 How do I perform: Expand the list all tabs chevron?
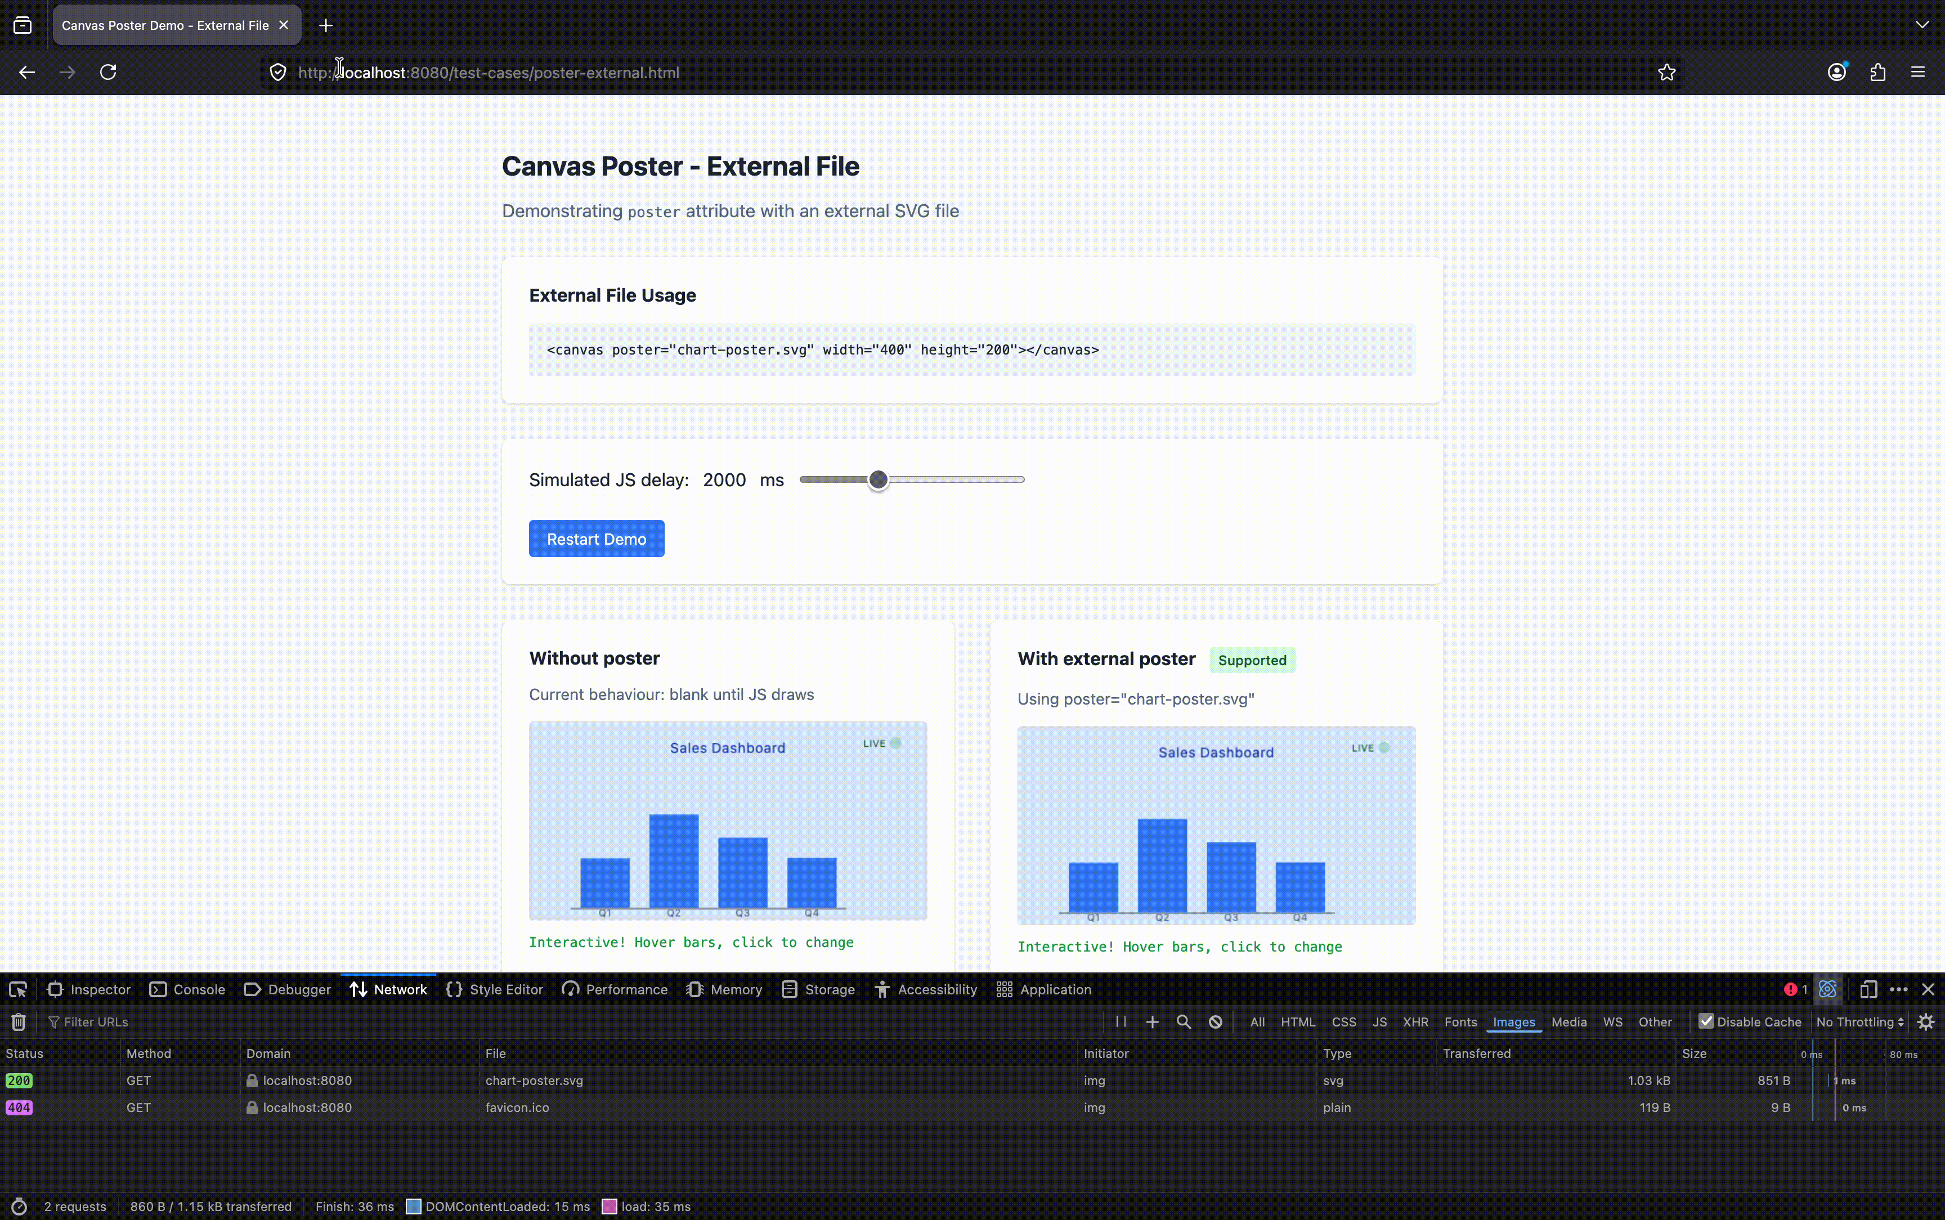pos(1921,25)
